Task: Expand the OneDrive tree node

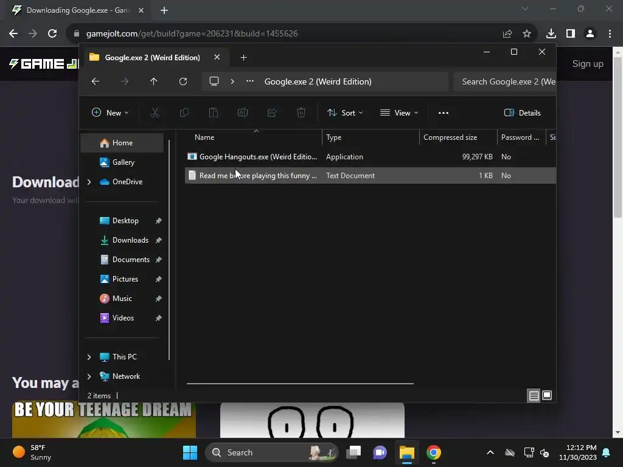Action: tap(89, 182)
